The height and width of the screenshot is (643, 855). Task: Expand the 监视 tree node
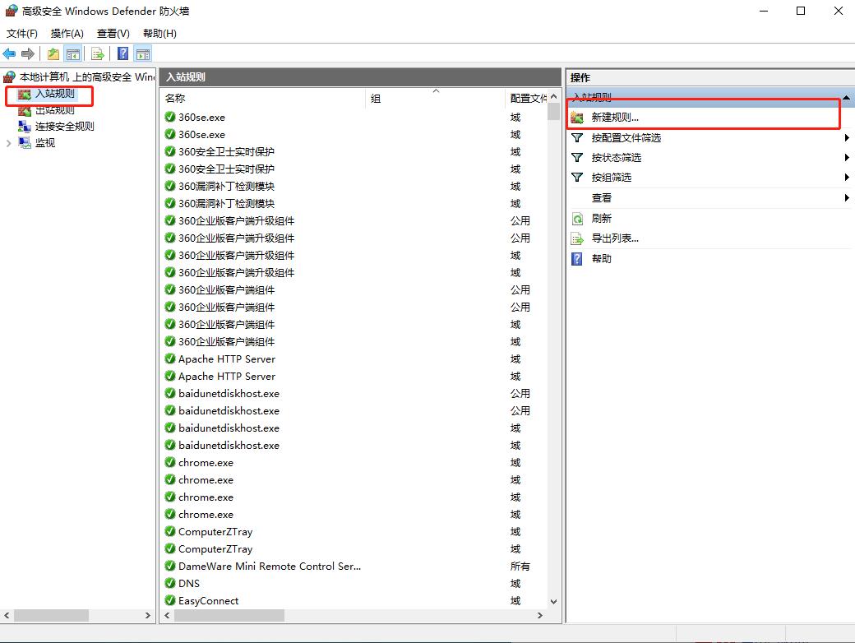[x=8, y=143]
